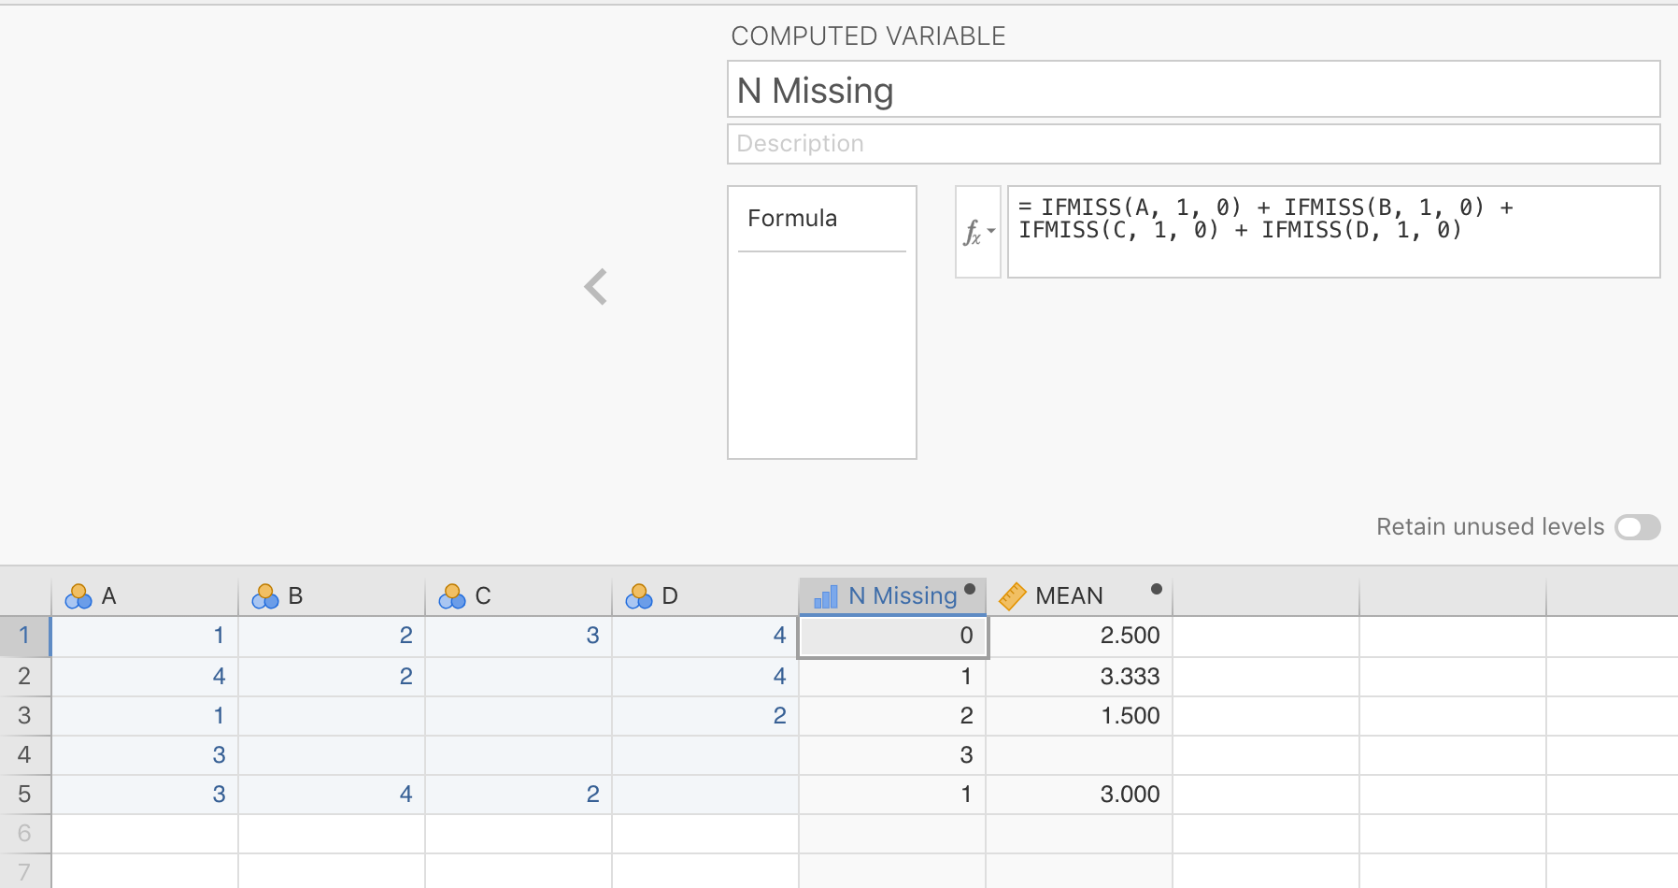Image resolution: width=1678 pixels, height=888 pixels.
Task: Click the Description input field
Action: [x=1193, y=143]
